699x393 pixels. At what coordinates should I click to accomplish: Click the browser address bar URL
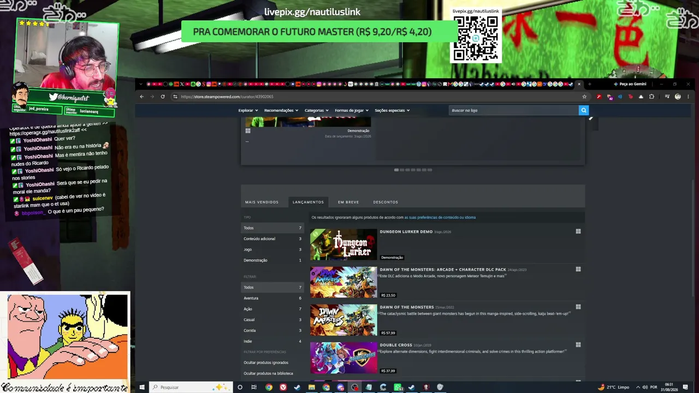click(227, 97)
